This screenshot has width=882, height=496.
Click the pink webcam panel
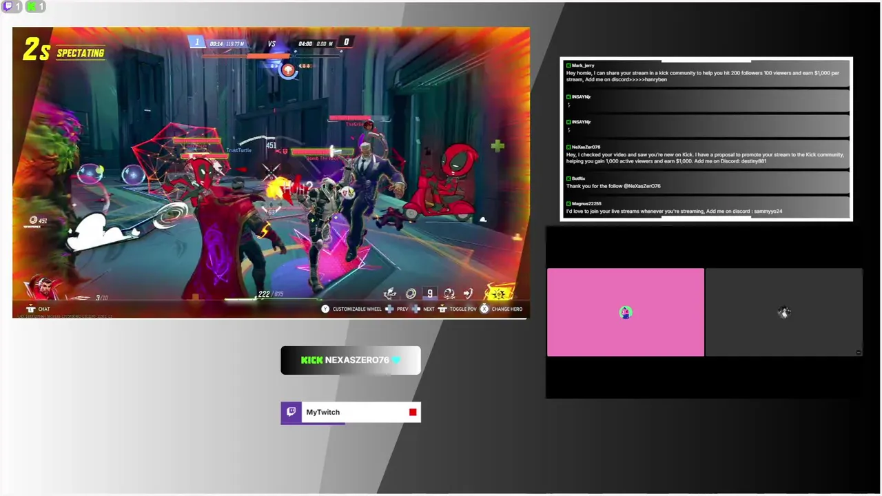pos(626,312)
